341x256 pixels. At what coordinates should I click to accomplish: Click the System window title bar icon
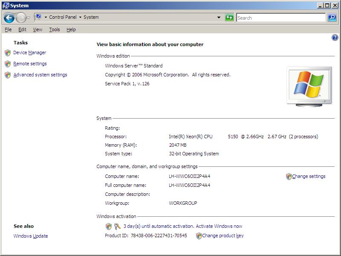(x=6, y=6)
